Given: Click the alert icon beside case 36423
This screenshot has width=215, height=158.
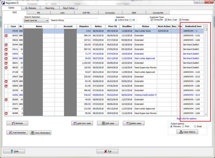Looking at the screenshot, I should (6, 36).
